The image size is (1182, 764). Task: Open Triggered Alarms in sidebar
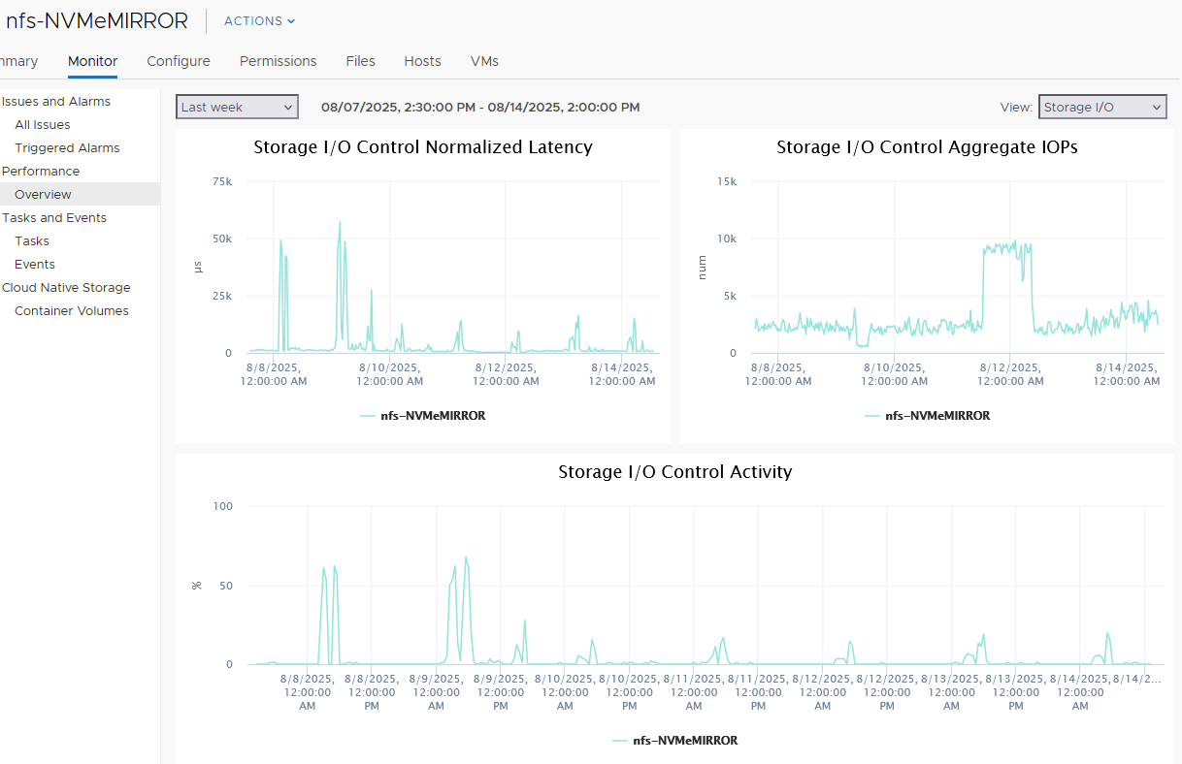[x=67, y=147]
